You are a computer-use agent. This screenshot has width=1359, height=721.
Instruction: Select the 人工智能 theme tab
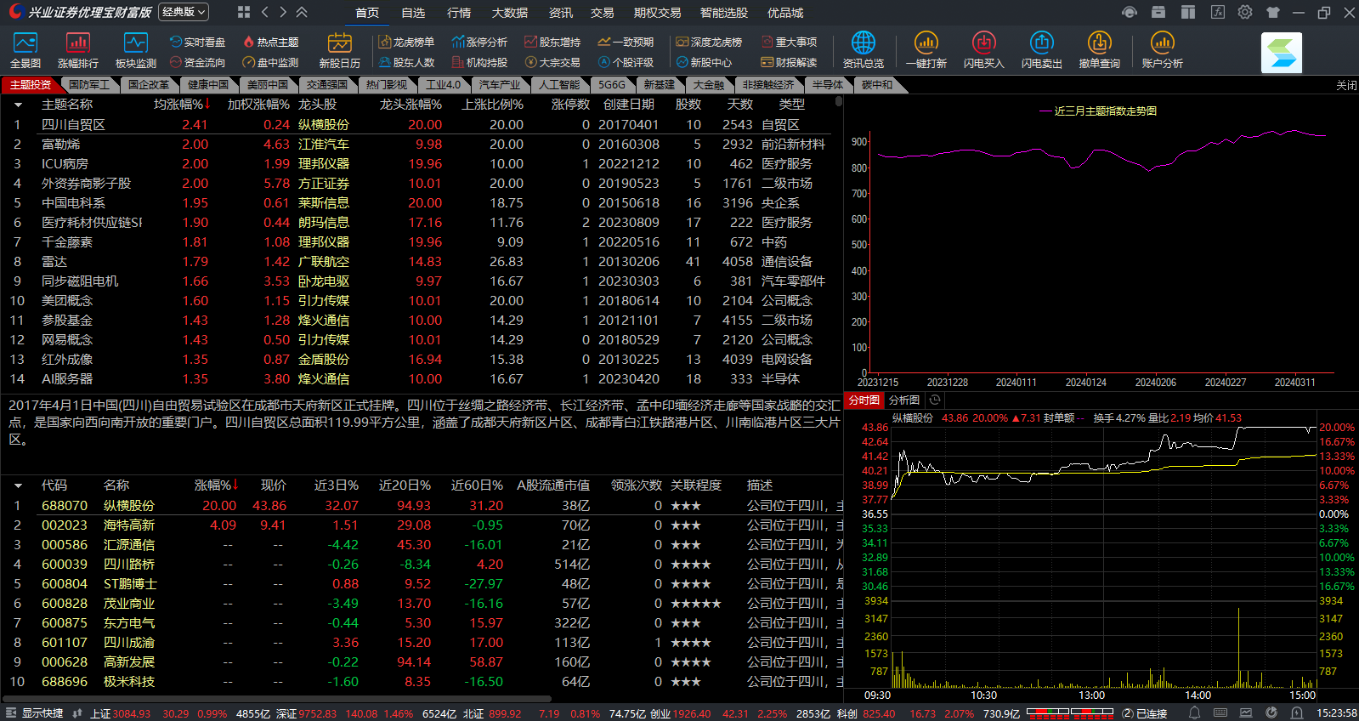(559, 85)
